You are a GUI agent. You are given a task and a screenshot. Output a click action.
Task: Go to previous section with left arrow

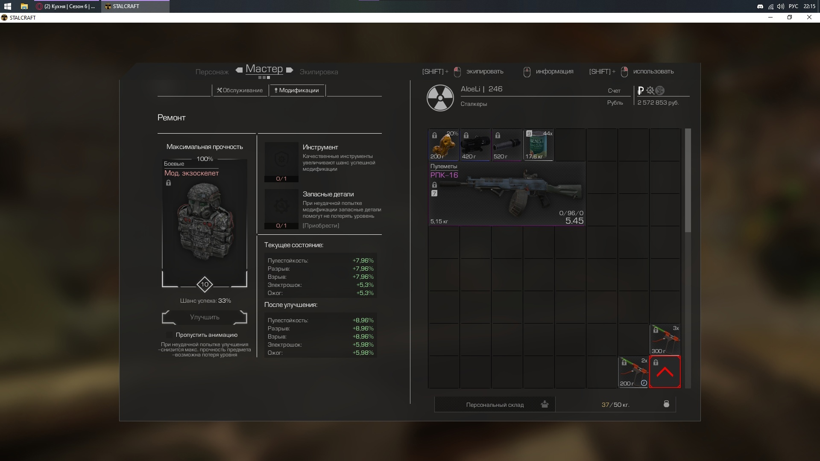(x=239, y=70)
